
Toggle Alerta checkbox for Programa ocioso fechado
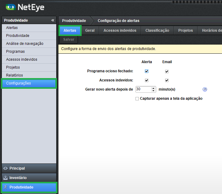click(146, 71)
